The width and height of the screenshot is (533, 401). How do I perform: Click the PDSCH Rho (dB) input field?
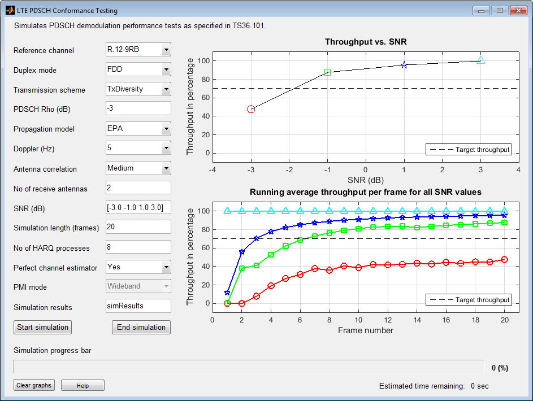[138, 108]
